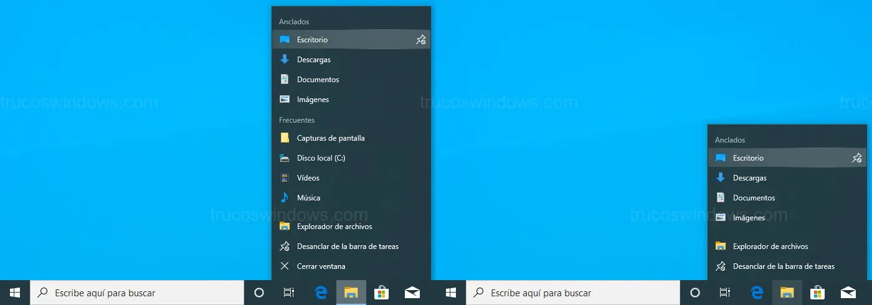Click Desanclar de la barra de tareas in left list

pos(347,246)
